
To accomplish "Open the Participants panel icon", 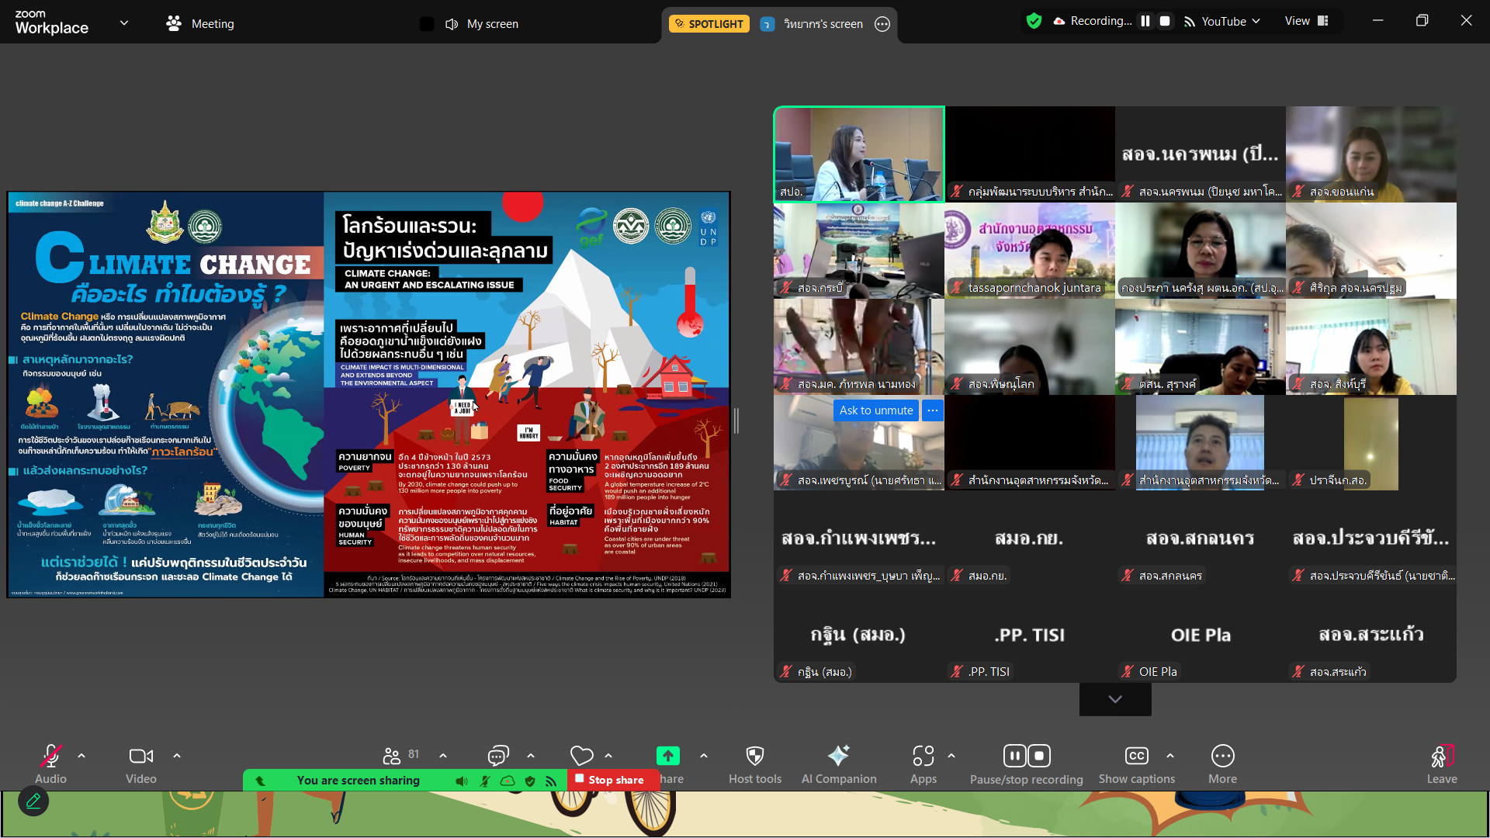I will tap(392, 756).
